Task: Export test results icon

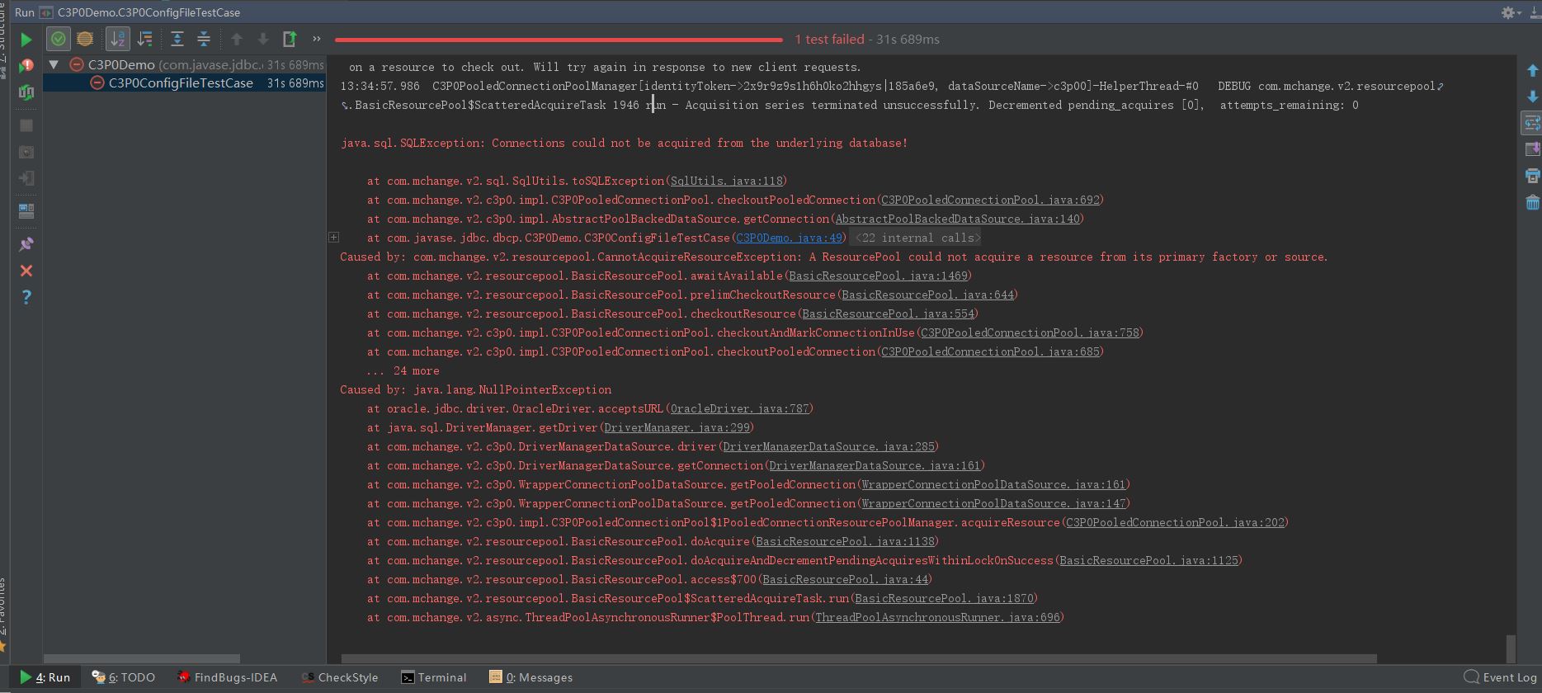Action: pyautogui.click(x=290, y=39)
